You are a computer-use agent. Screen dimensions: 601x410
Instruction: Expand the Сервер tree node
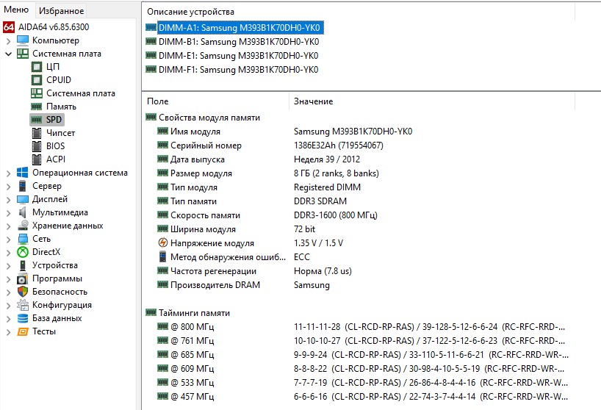(8, 187)
